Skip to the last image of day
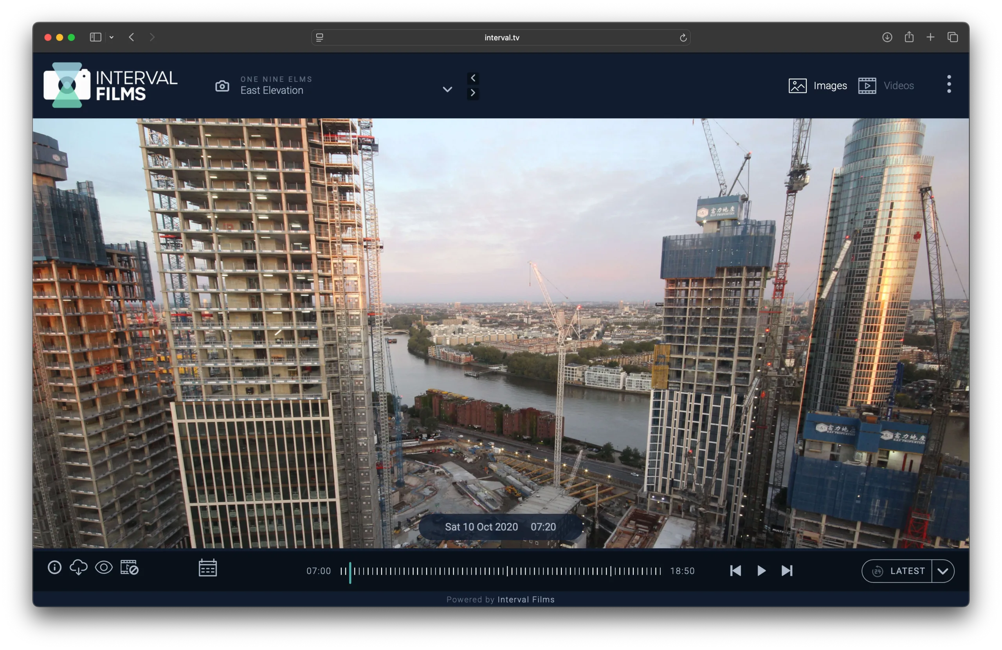Image resolution: width=1002 pixels, height=650 pixels. [x=787, y=571]
